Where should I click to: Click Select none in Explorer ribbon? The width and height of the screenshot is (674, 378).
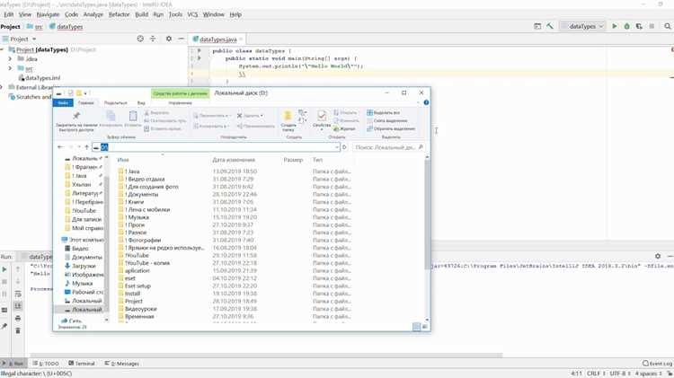pos(386,120)
